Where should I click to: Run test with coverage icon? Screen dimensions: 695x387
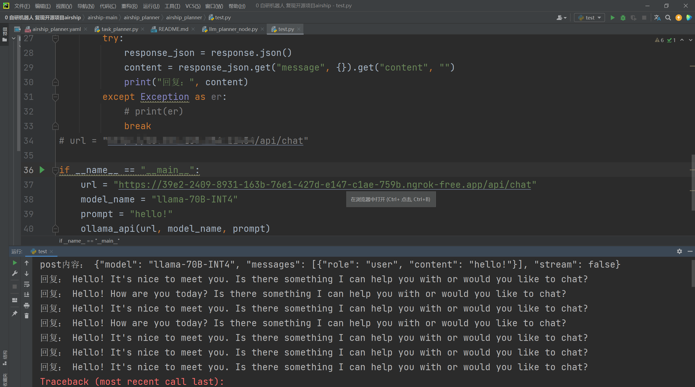(x=634, y=18)
